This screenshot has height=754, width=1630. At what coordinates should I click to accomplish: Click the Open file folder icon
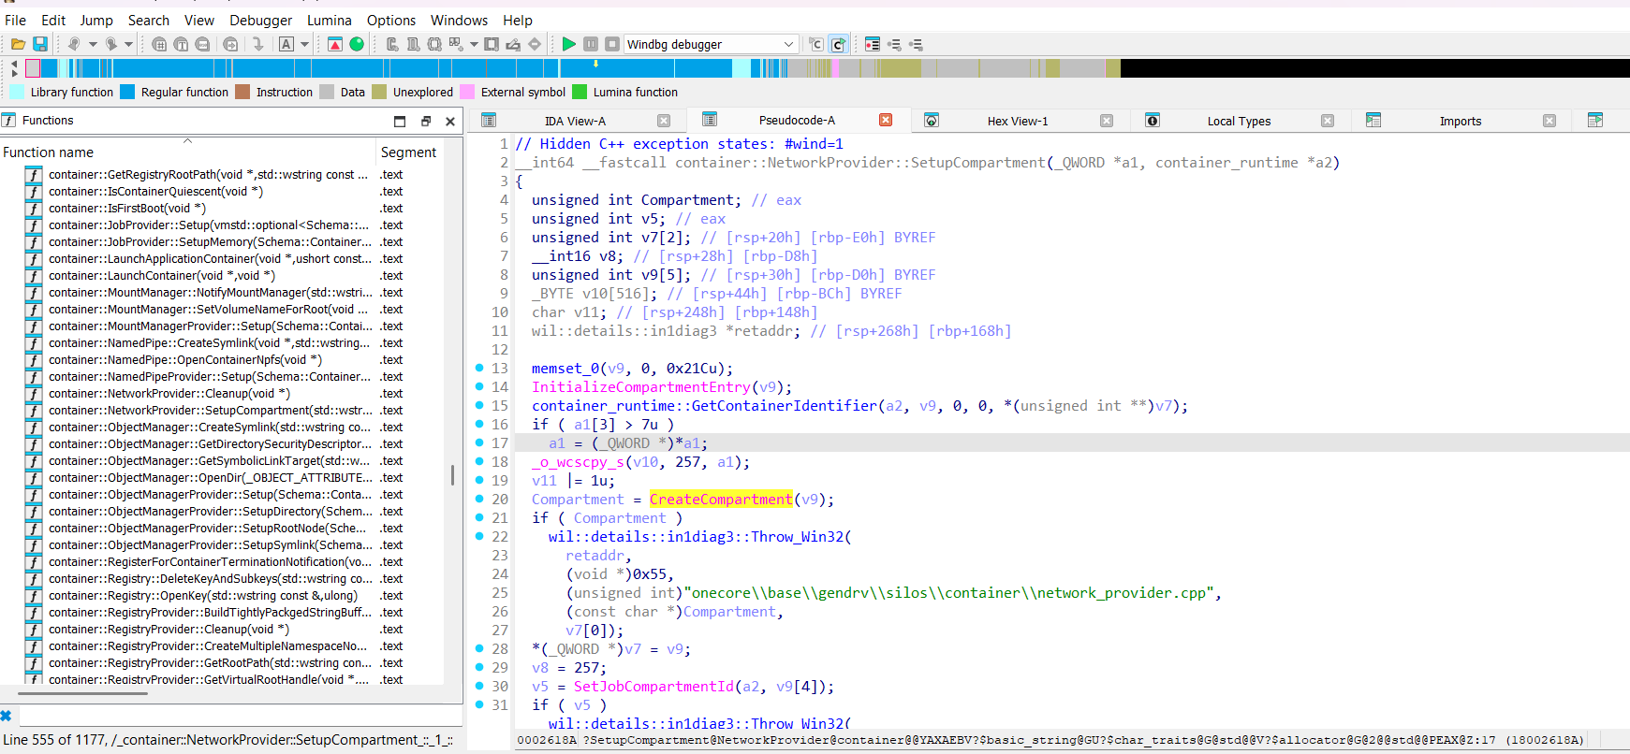(18, 44)
